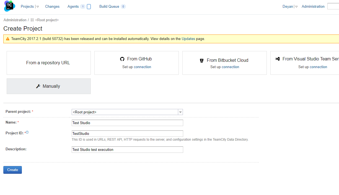
Task: Select the Manually creation option
Action: (49, 86)
